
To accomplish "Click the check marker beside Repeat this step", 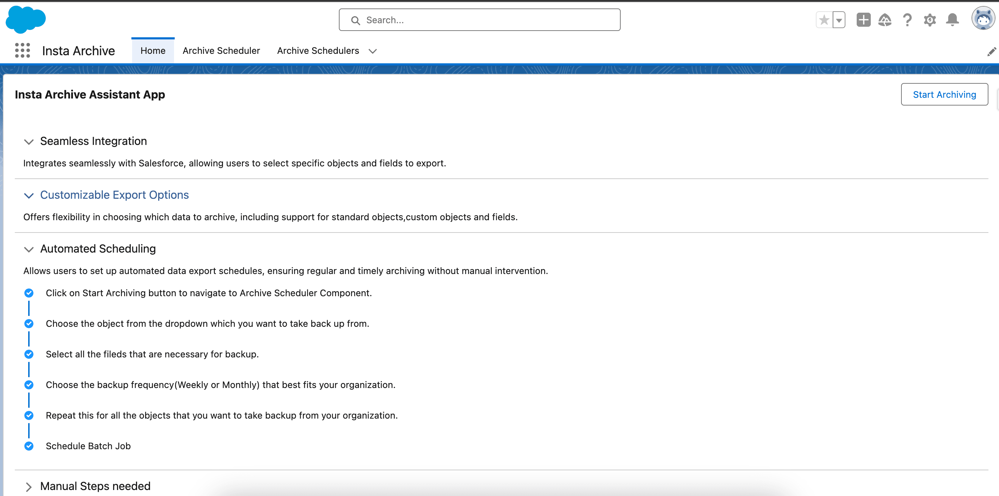I will [29, 415].
